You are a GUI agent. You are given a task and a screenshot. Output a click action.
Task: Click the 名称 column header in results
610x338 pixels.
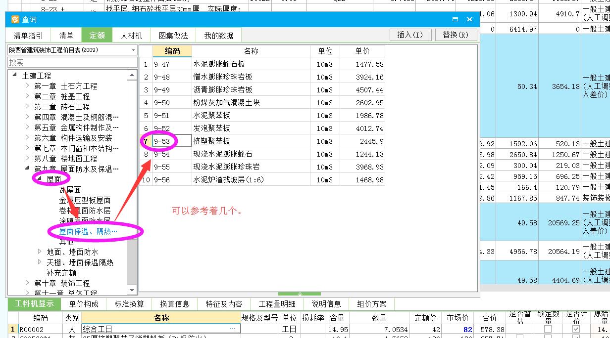(251, 51)
